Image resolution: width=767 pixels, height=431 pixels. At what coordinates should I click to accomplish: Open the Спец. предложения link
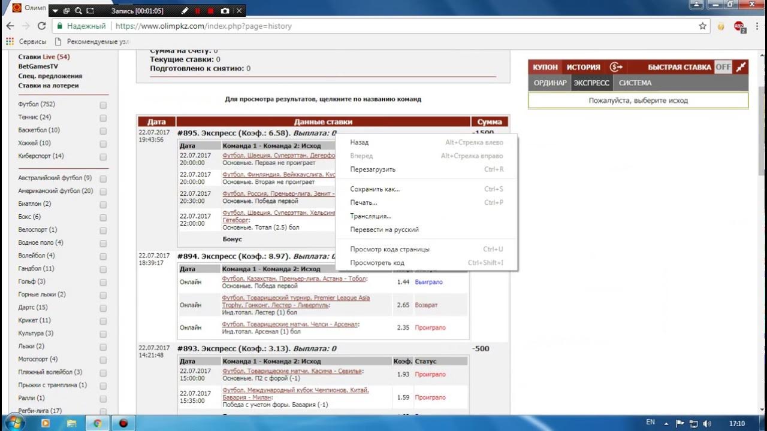50,76
